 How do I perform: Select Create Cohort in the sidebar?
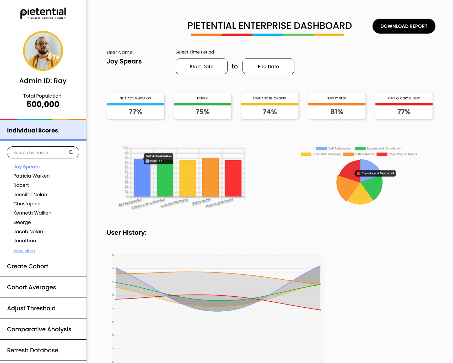[28, 266]
